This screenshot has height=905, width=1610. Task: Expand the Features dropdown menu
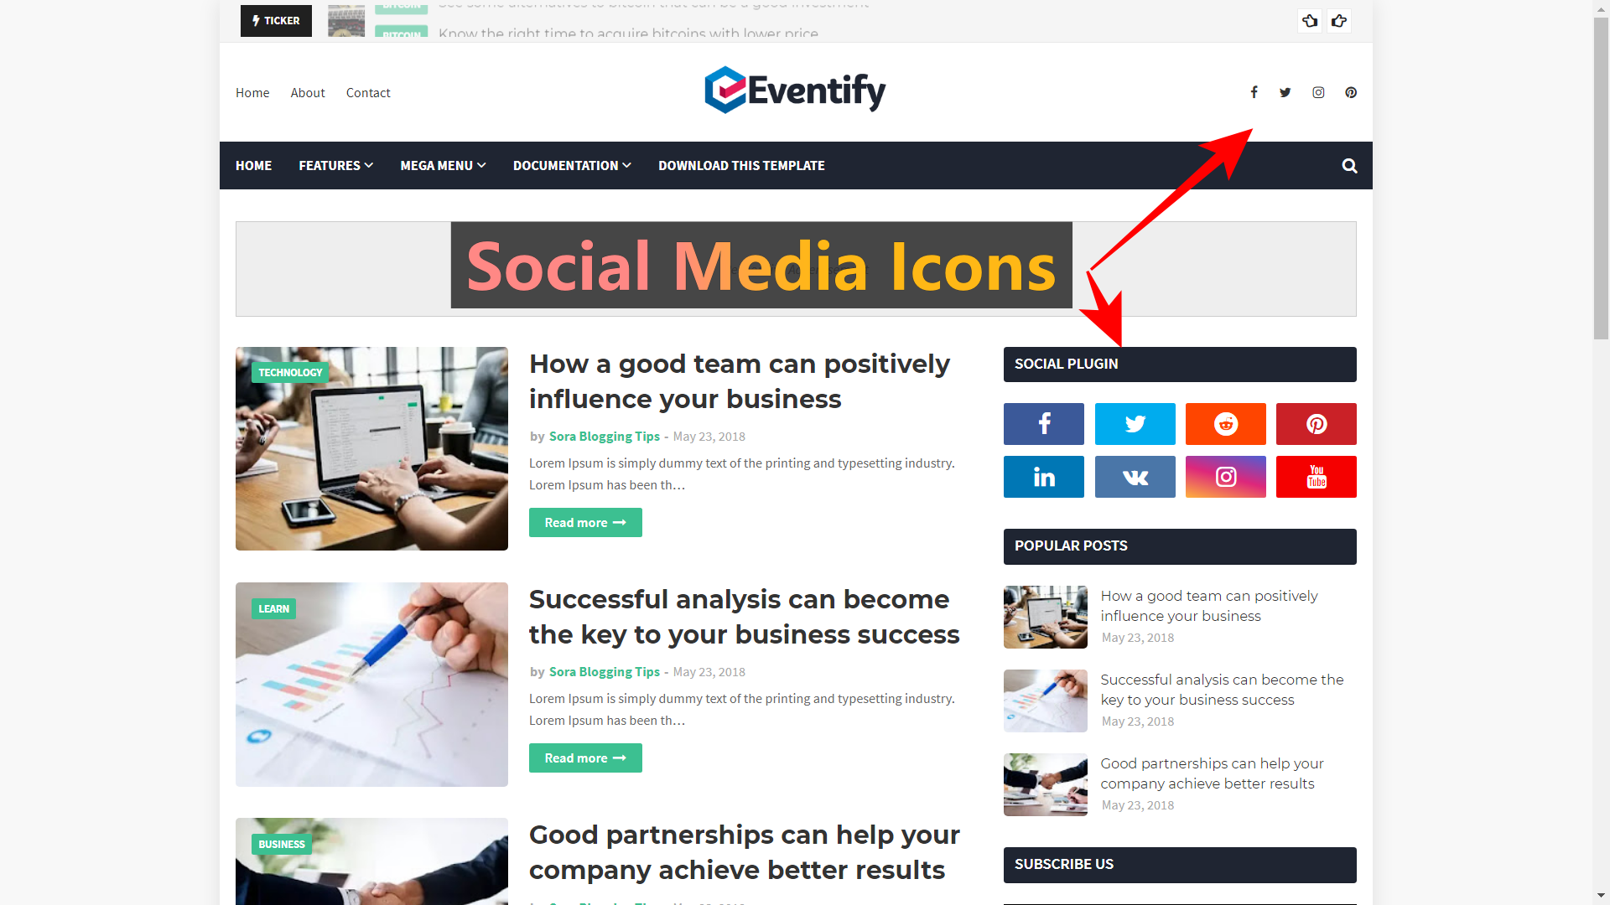[335, 164]
